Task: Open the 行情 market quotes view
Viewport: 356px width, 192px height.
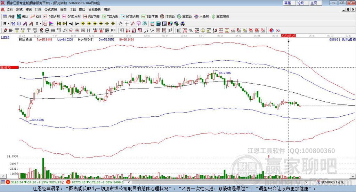Action: 8,17
